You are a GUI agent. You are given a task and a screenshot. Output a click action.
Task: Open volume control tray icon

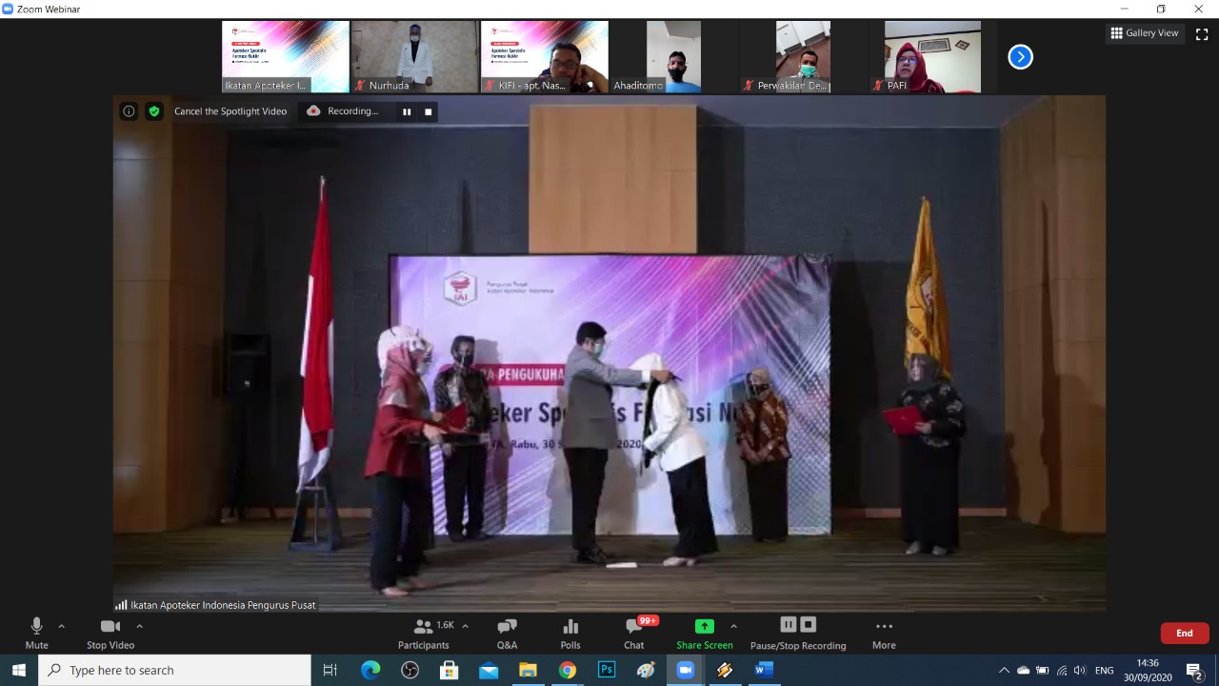(1080, 670)
